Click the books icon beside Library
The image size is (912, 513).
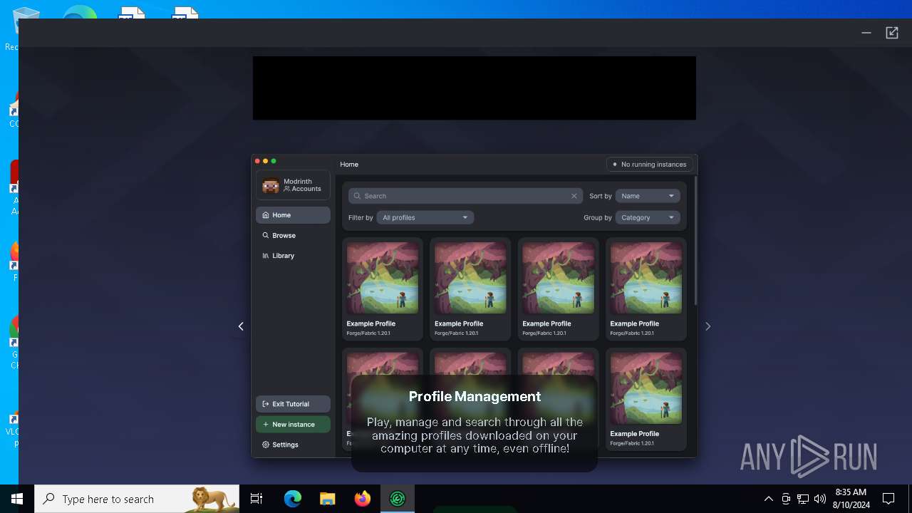click(x=266, y=256)
